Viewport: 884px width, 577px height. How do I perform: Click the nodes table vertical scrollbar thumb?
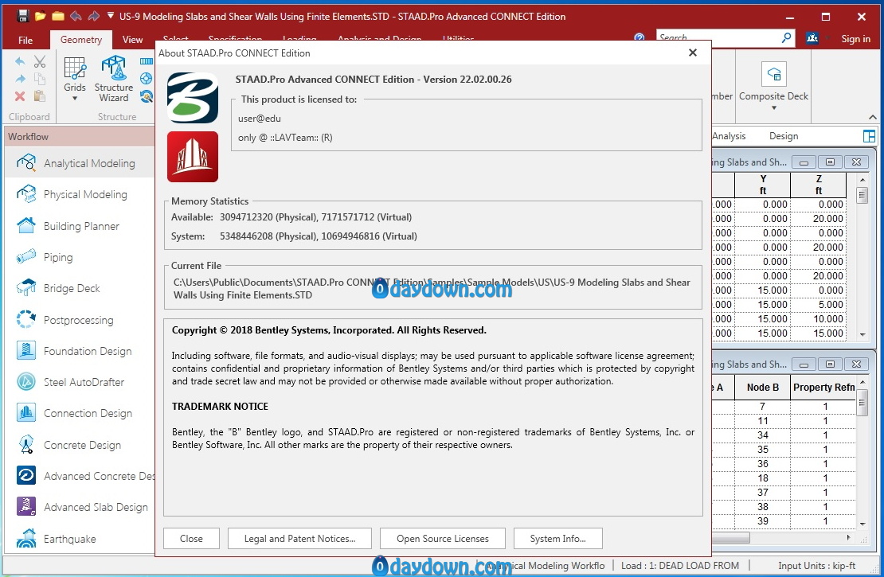click(x=862, y=196)
